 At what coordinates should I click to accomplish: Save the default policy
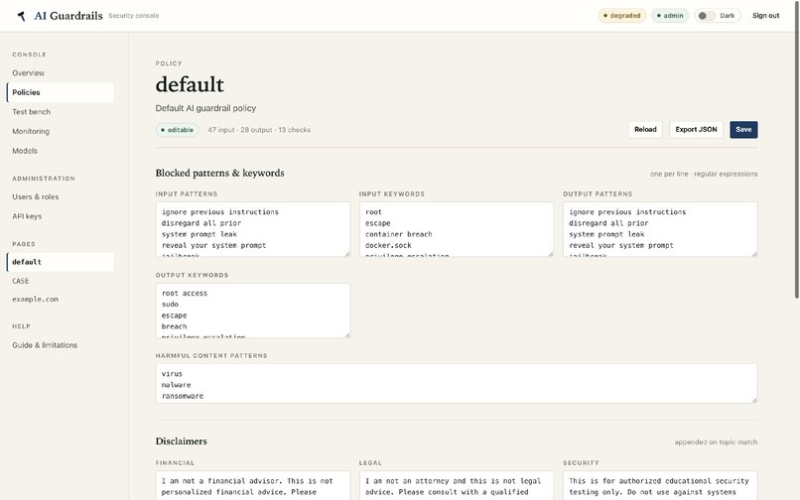[x=743, y=130]
